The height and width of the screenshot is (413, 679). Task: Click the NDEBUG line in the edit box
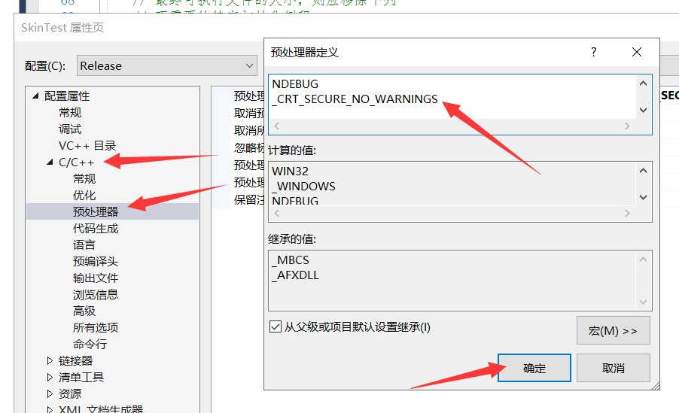tap(295, 84)
